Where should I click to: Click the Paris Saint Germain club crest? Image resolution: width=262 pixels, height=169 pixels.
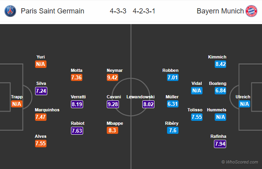[10, 11]
